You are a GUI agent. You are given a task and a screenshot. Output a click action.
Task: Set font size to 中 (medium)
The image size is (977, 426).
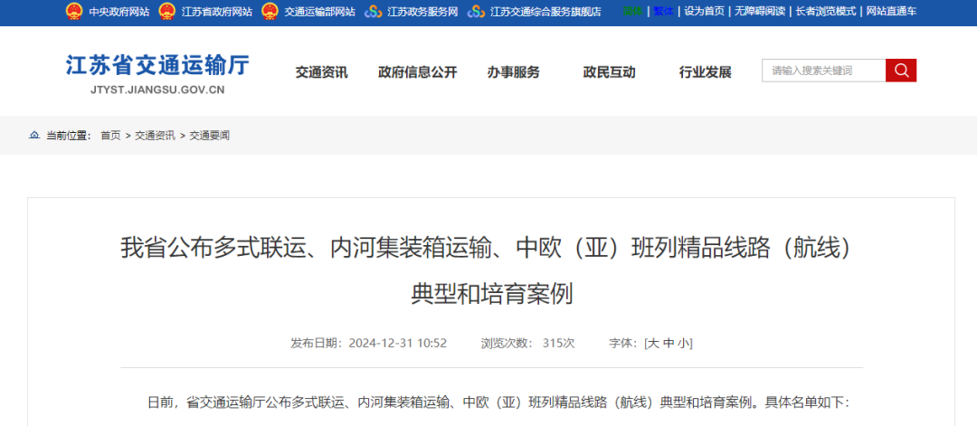coord(669,344)
